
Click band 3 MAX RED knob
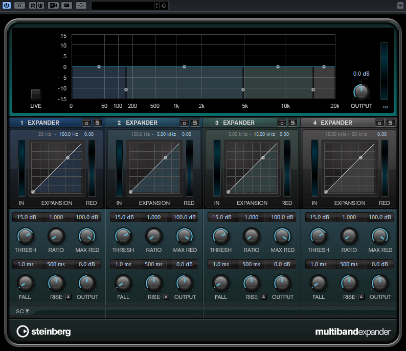click(282, 236)
